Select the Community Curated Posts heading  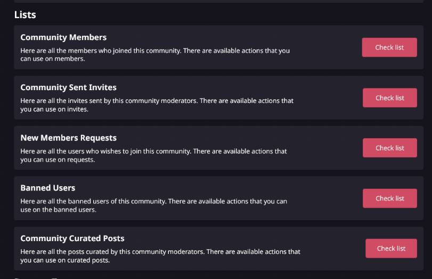click(72, 238)
